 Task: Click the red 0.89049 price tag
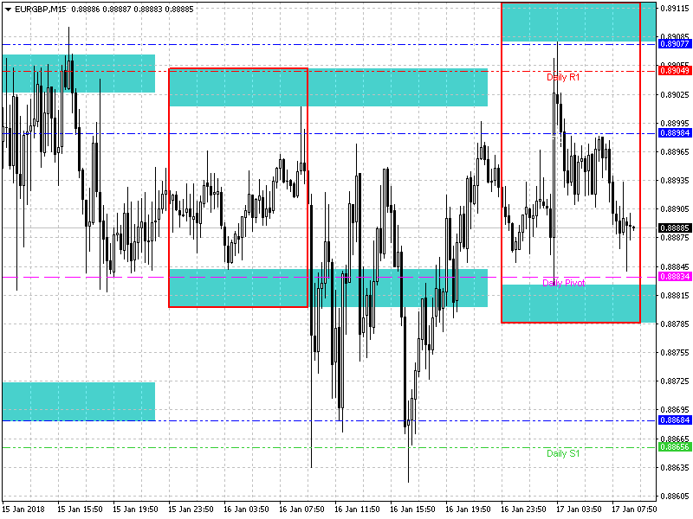click(x=674, y=71)
